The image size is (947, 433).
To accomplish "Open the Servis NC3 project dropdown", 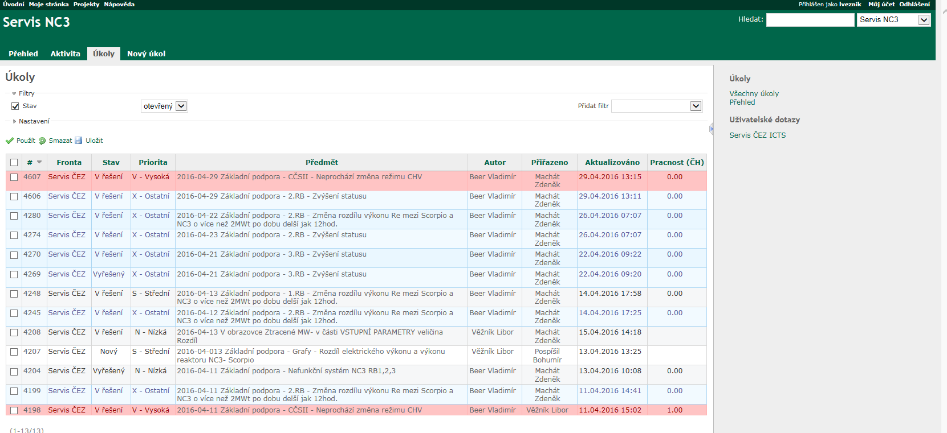I will tap(894, 20).
